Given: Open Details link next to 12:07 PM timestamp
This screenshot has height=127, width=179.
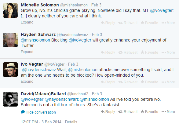Looking at the screenshot, I should point(71,122).
